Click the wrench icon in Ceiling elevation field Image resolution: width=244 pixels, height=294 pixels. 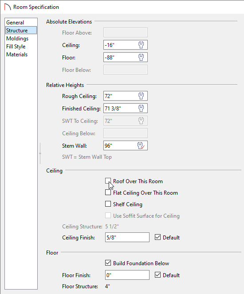tap(141, 45)
